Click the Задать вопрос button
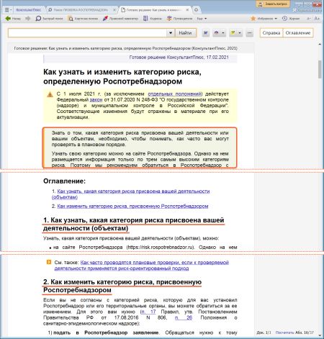The image size is (324, 339). (273, 4)
